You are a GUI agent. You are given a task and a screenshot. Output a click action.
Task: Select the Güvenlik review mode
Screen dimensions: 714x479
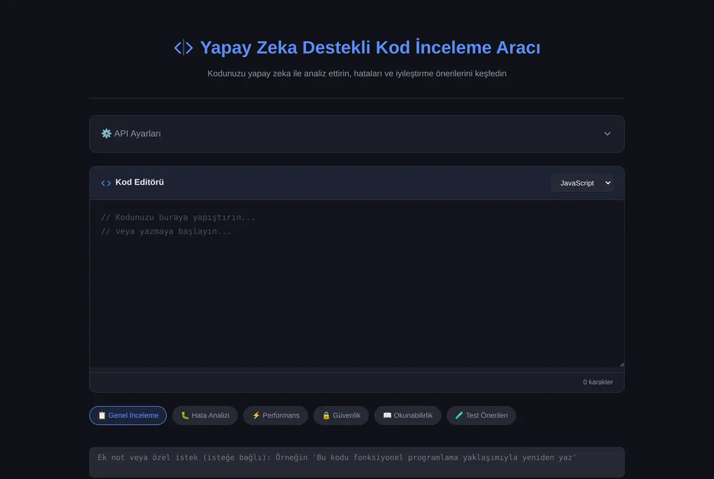(x=341, y=415)
